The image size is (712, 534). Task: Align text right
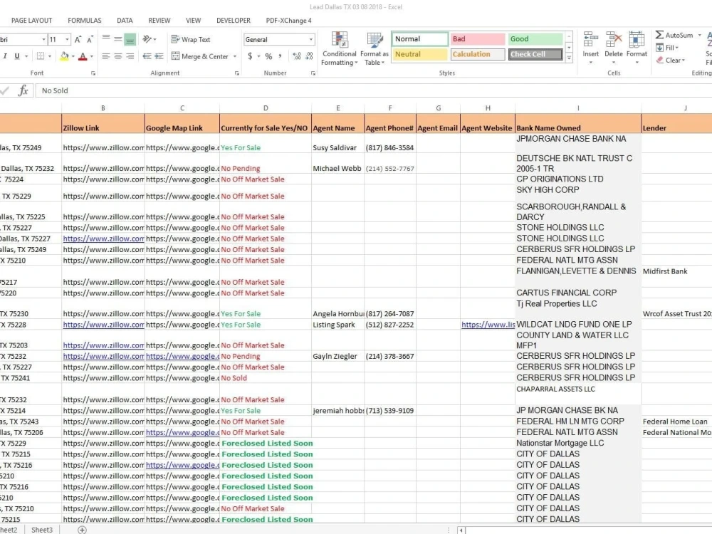[x=130, y=56]
